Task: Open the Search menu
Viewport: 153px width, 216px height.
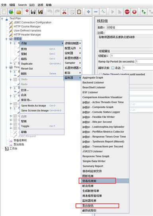Action: (x=22, y=5)
